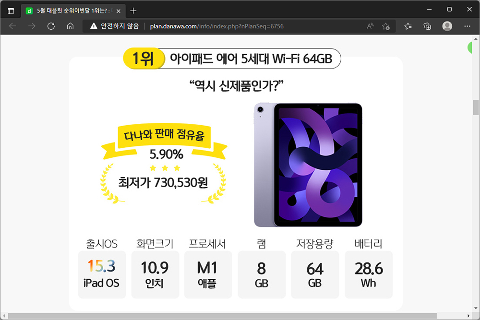Click the purple iPad Air product image
This screenshot has height=320, width=480.
click(308, 165)
